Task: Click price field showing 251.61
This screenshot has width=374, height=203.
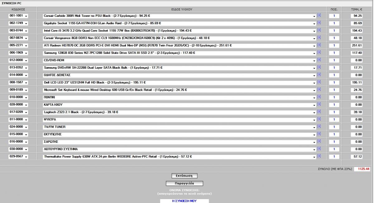Action: pos(357,46)
